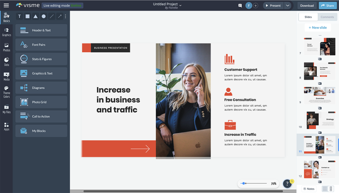Select the Text tool
Viewport: 339px width, 193px height.
point(19,16)
